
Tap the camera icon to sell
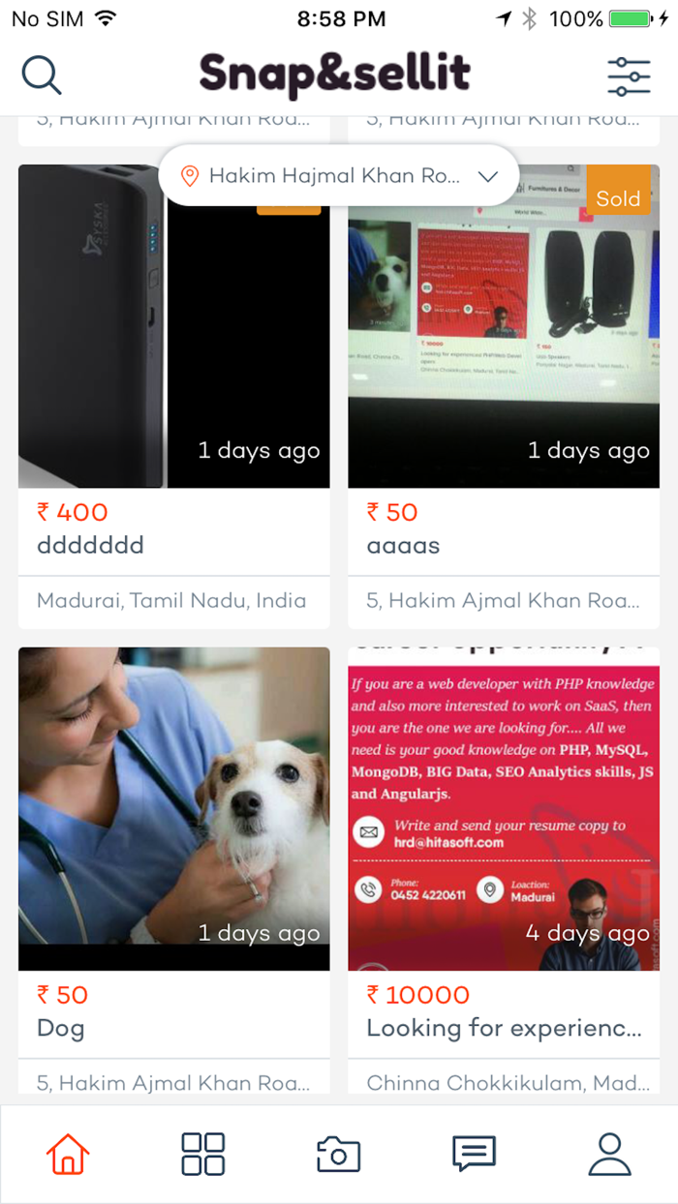coord(339,1154)
